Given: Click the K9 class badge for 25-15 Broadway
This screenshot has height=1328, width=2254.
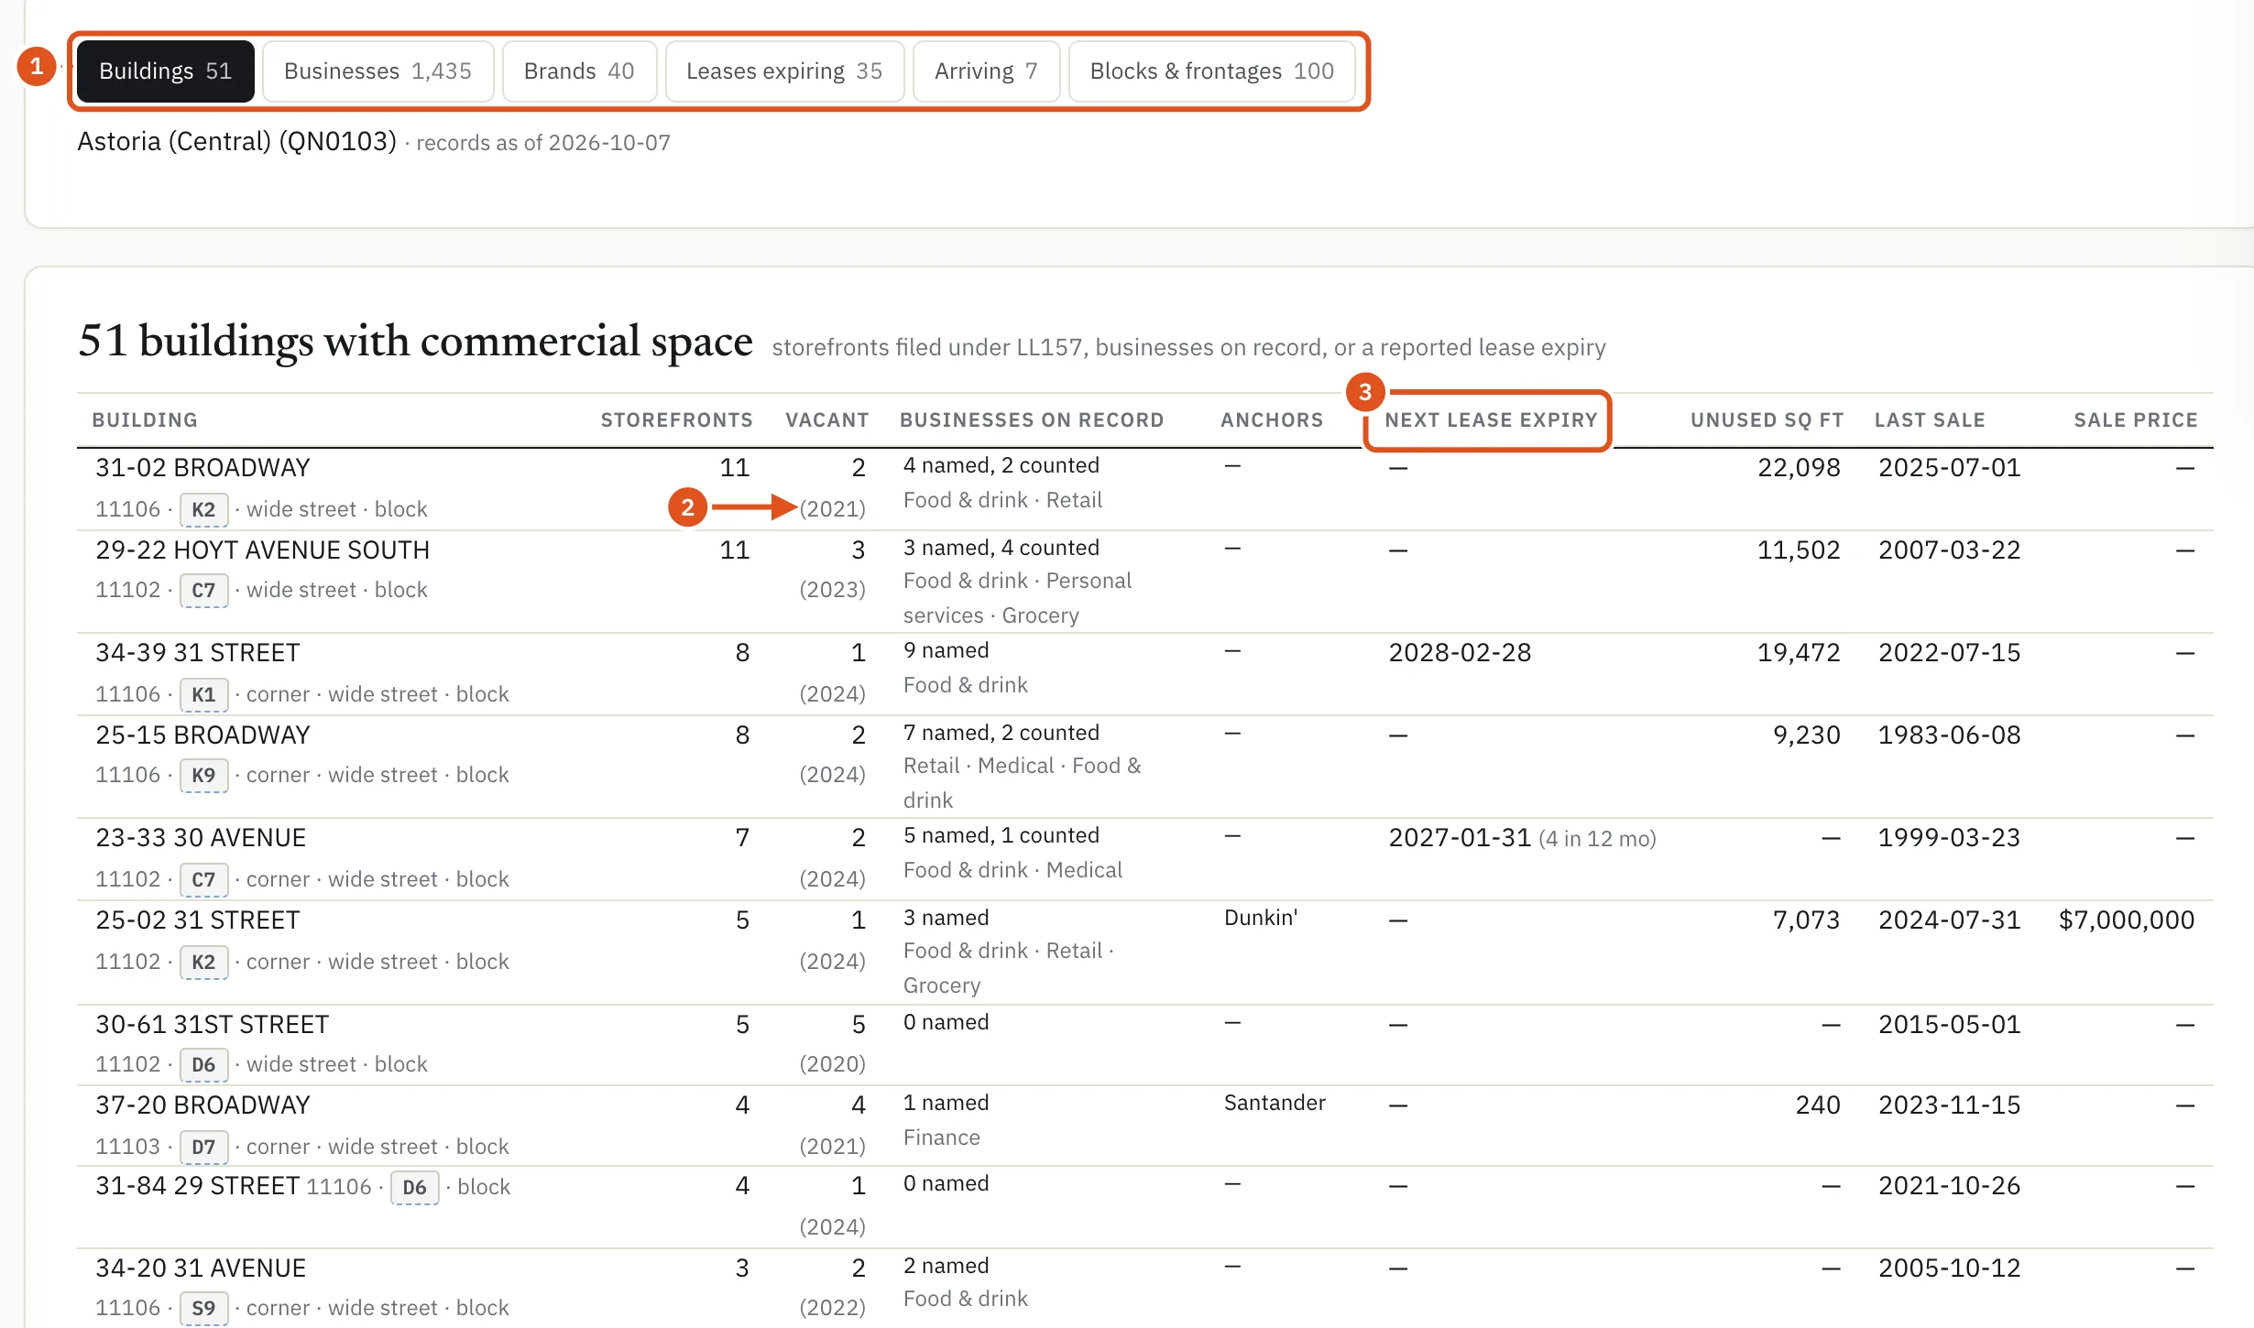Looking at the screenshot, I should click(203, 776).
